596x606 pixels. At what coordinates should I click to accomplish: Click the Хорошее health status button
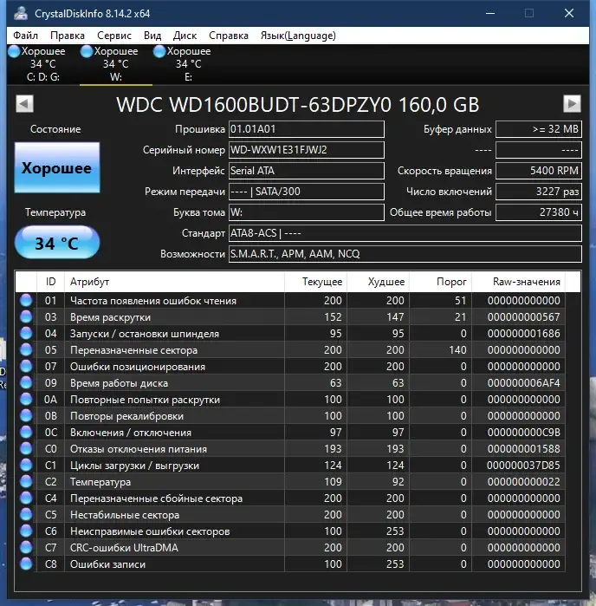click(57, 167)
